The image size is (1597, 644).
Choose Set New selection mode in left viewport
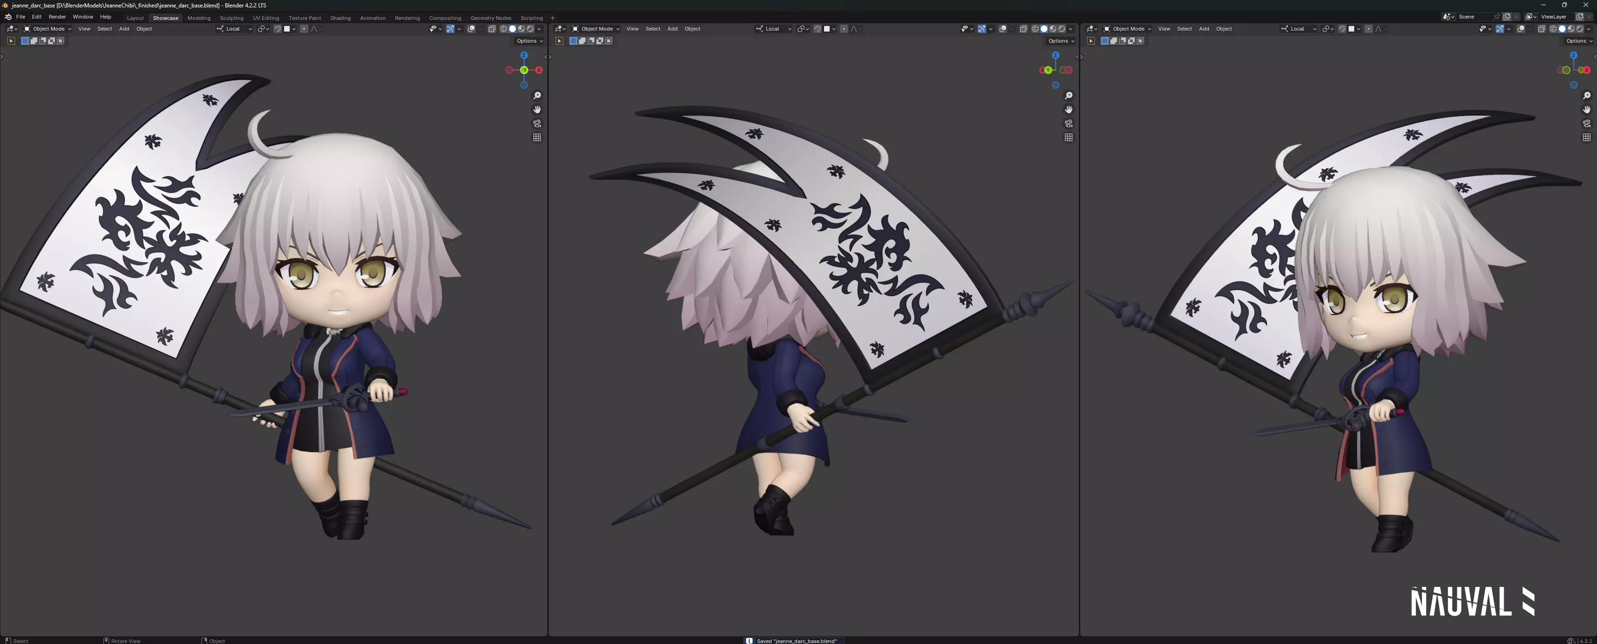pyautogui.click(x=26, y=41)
